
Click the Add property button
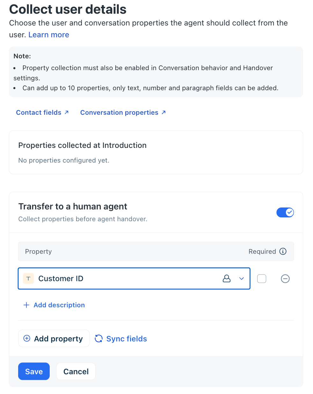[54, 339]
